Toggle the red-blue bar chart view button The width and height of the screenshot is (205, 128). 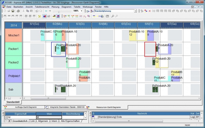(x=45, y=16)
